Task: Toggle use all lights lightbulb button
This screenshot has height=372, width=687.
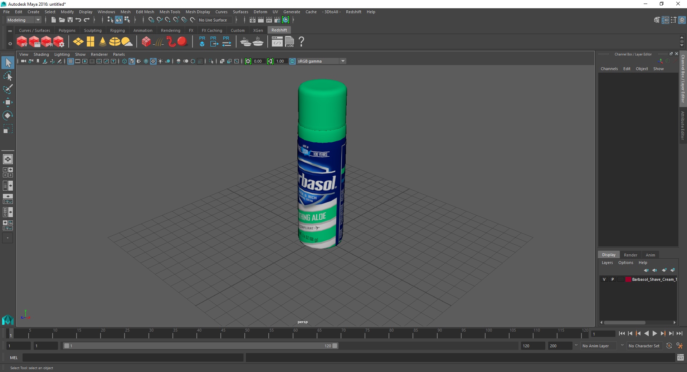Action: pyautogui.click(x=160, y=61)
